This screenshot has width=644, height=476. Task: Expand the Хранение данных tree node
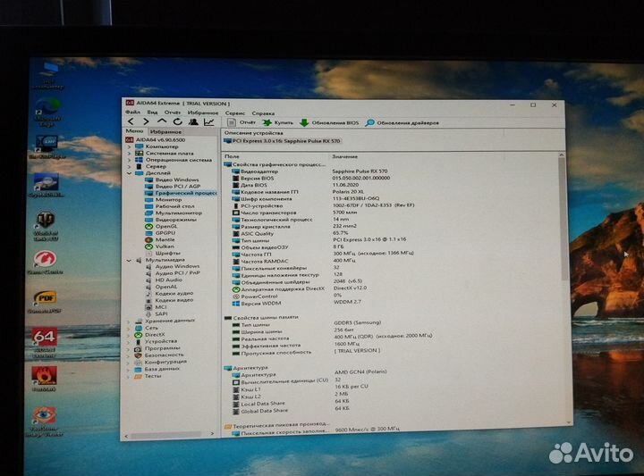click(x=129, y=321)
